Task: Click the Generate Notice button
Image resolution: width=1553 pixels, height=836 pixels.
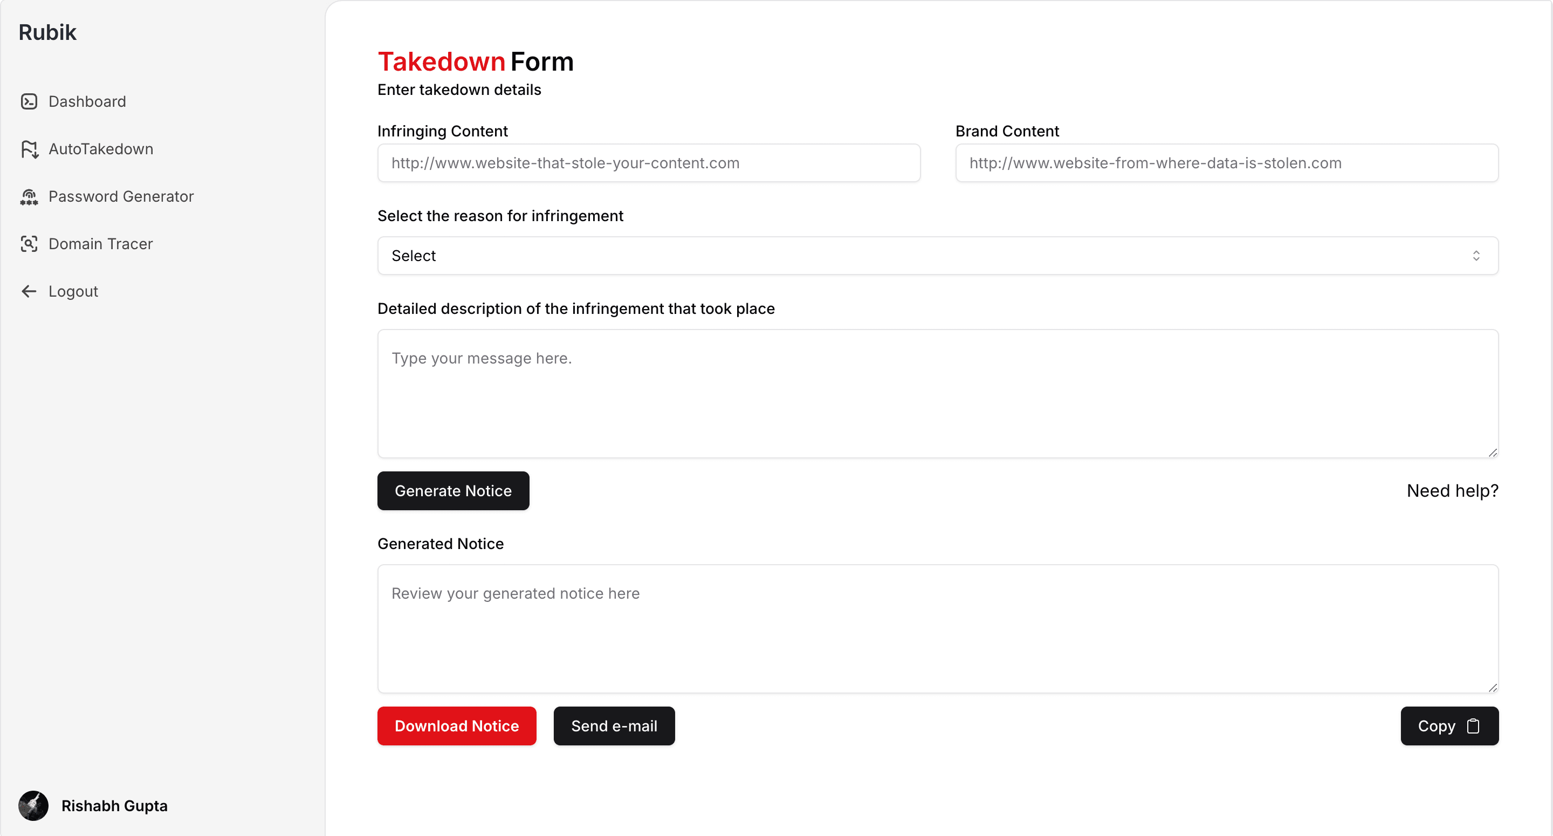Action: tap(453, 490)
